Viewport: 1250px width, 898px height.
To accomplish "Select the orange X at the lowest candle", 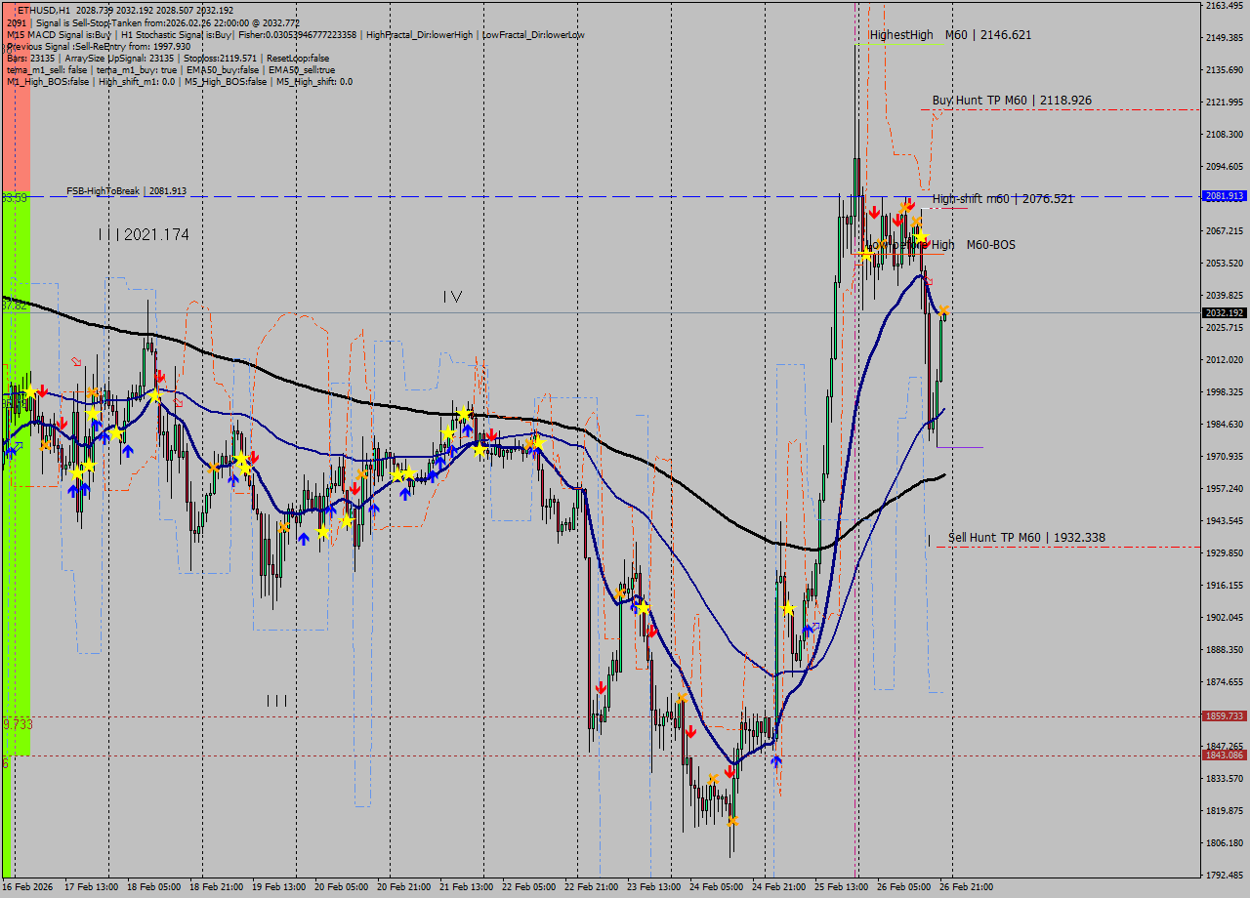I will pyautogui.click(x=732, y=821).
